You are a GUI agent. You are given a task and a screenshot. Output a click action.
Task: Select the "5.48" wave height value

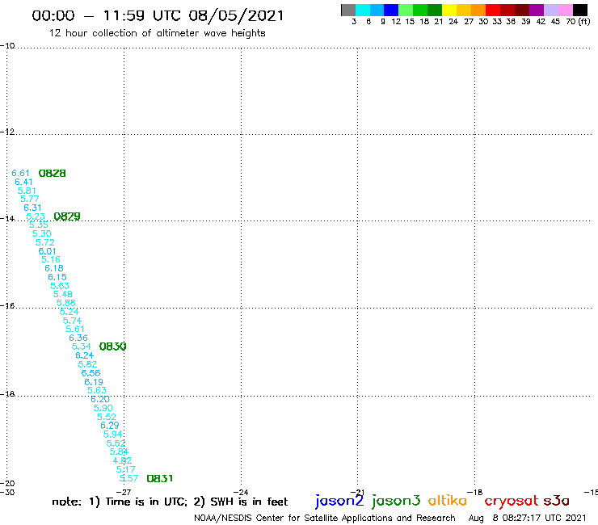[63, 294]
